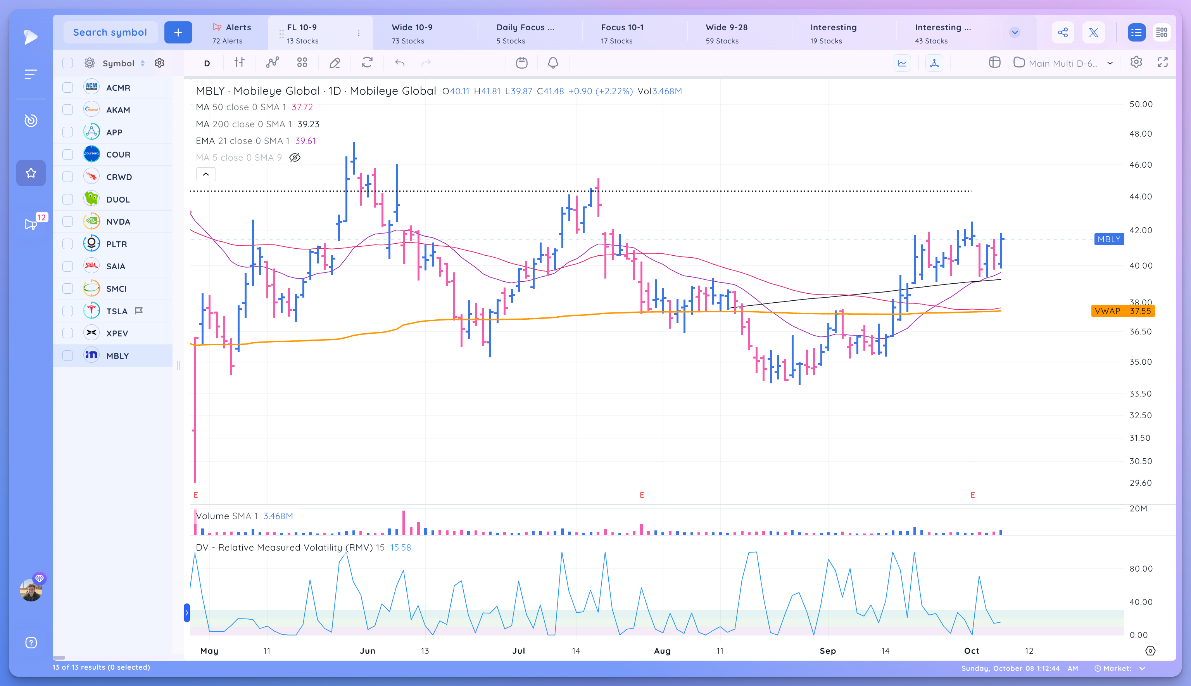Click the Search symbol field
Viewport: 1191px width, 686px height.
[110, 32]
